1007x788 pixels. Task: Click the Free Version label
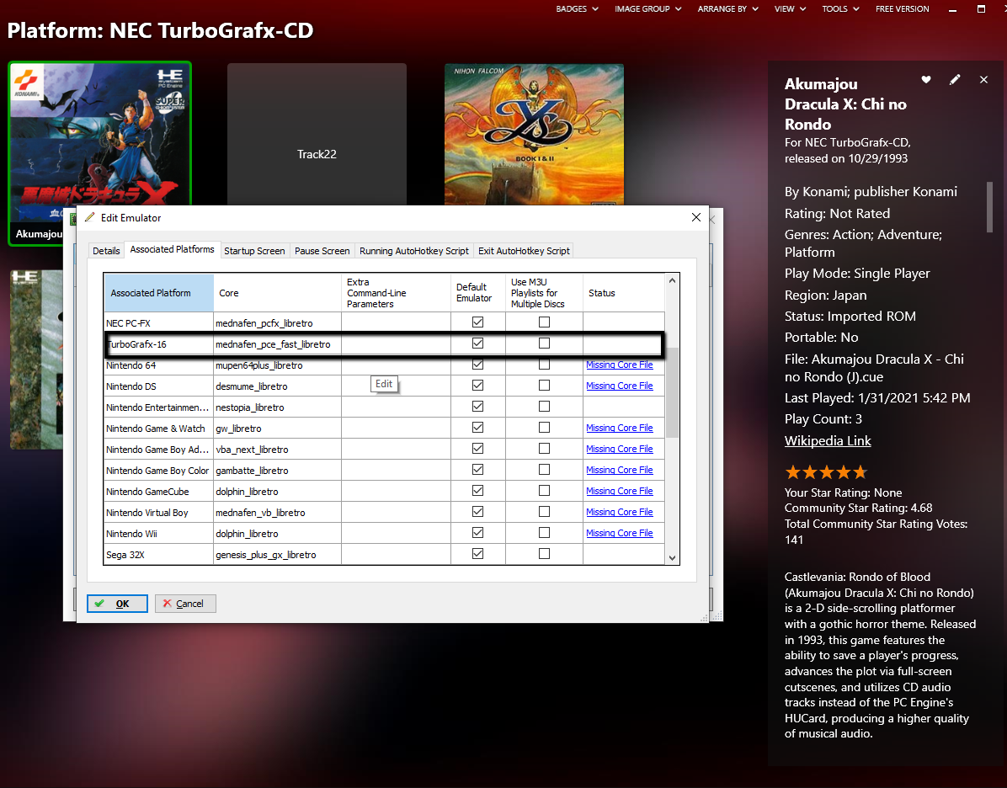point(903,9)
